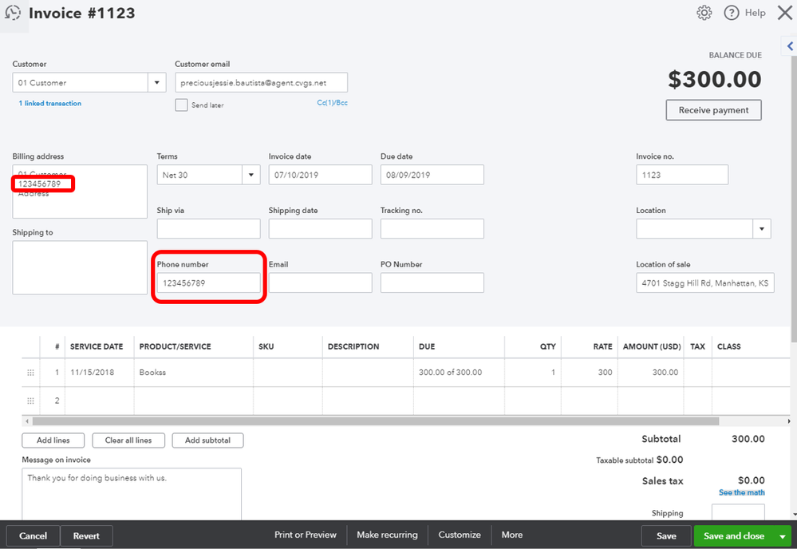Click the DESCRIPTION column header
797x549 pixels.
tap(353, 346)
